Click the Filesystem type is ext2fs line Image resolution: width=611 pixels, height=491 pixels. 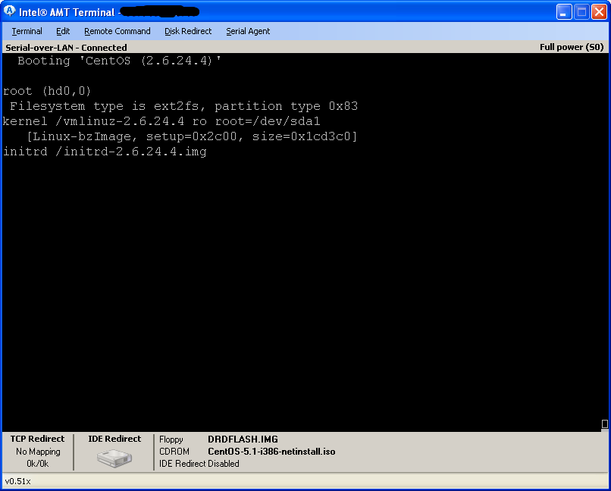point(183,106)
